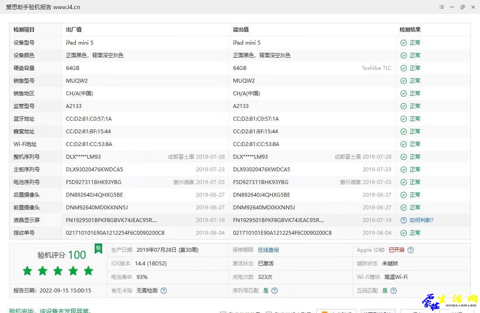Image resolution: width=480 pixels, height=313 pixels.
Task: Click the question icon beside 序列号匹配 是
Action: (274, 291)
